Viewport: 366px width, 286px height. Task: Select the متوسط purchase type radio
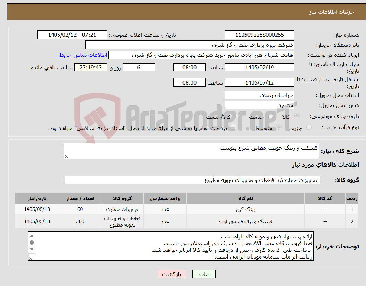point(279,127)
